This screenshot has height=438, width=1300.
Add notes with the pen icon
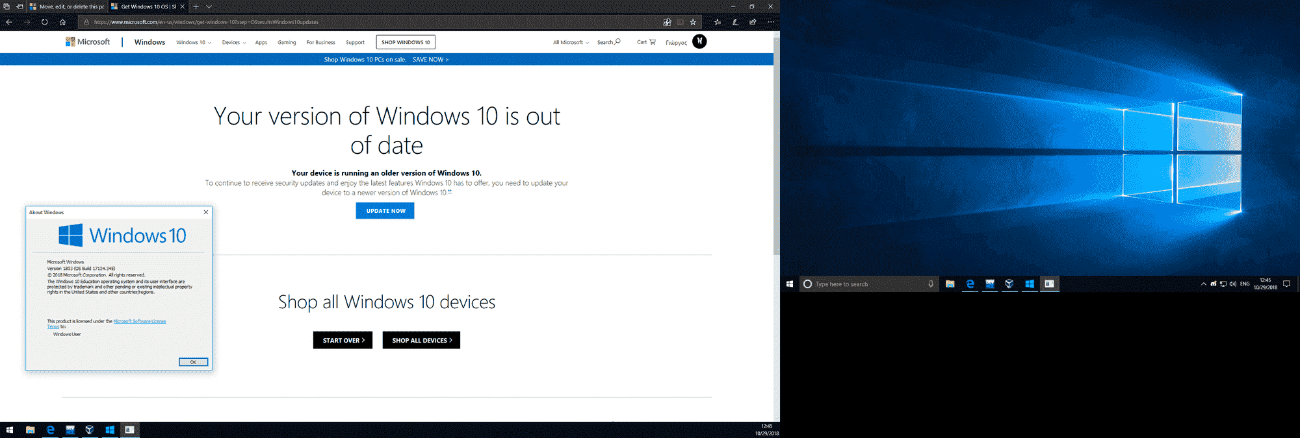(735, 22)
